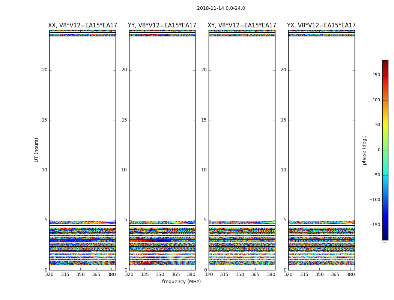Screen dimensions: 394x300
Task: Click x-axis tick "380" of YX panel
Action: pyautogui.click(x=350, y=274)
